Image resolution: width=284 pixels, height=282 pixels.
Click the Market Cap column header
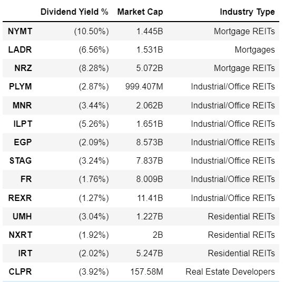(x=140, y=12)
